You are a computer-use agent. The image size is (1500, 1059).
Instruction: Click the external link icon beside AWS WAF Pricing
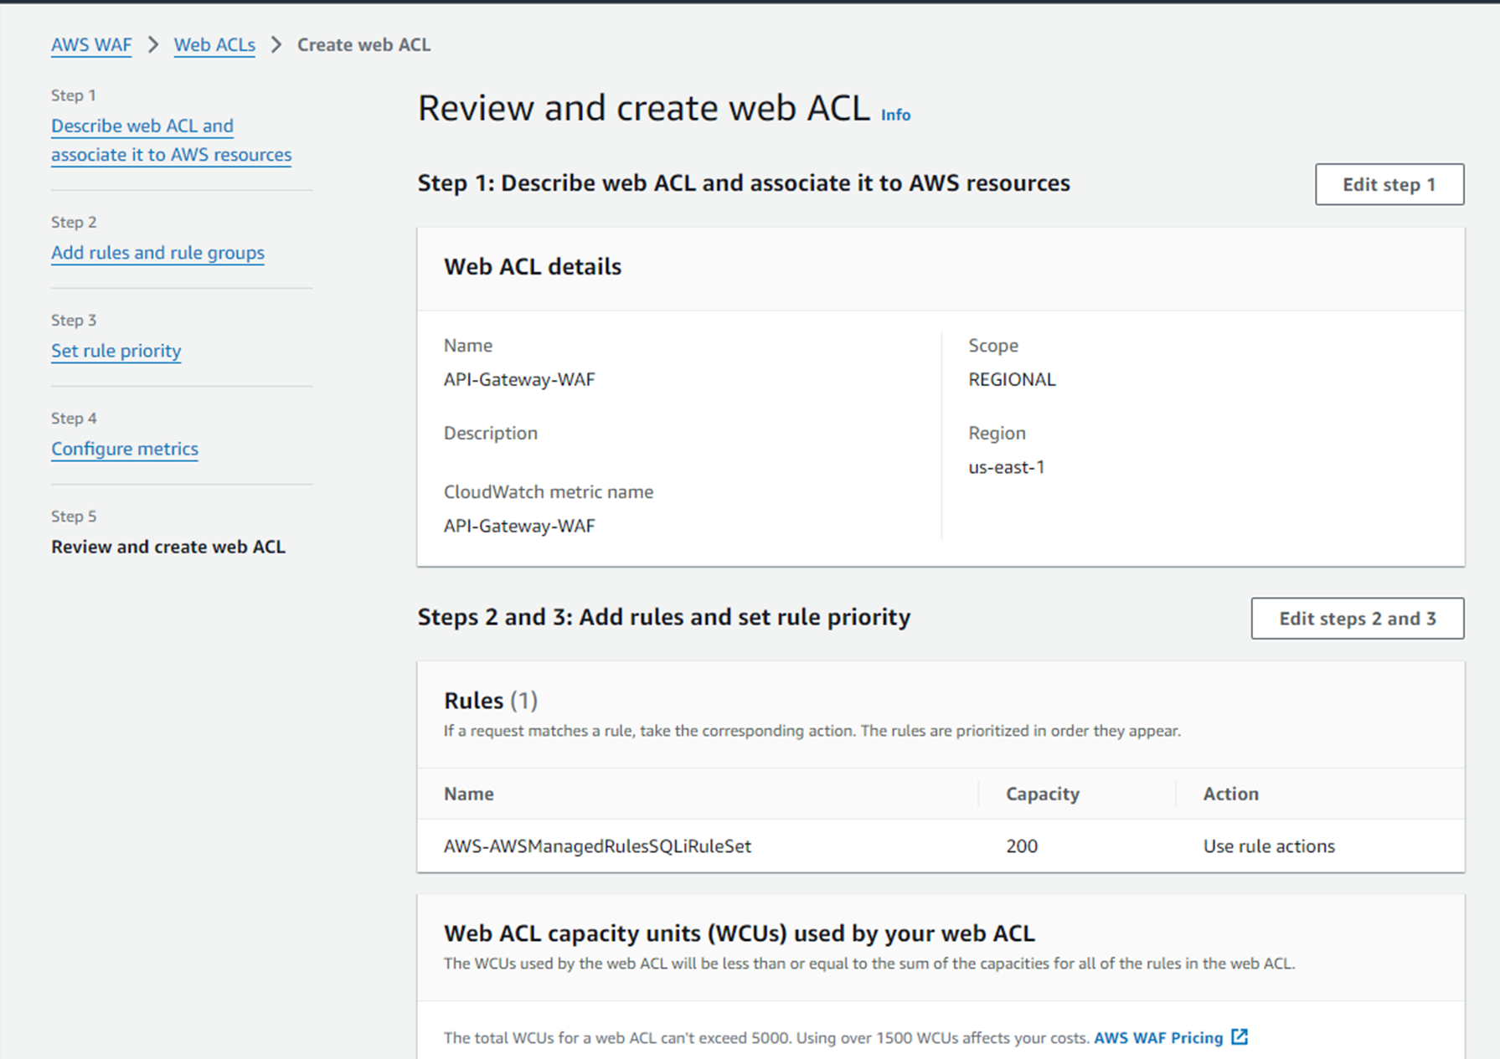point(1240,1037)
